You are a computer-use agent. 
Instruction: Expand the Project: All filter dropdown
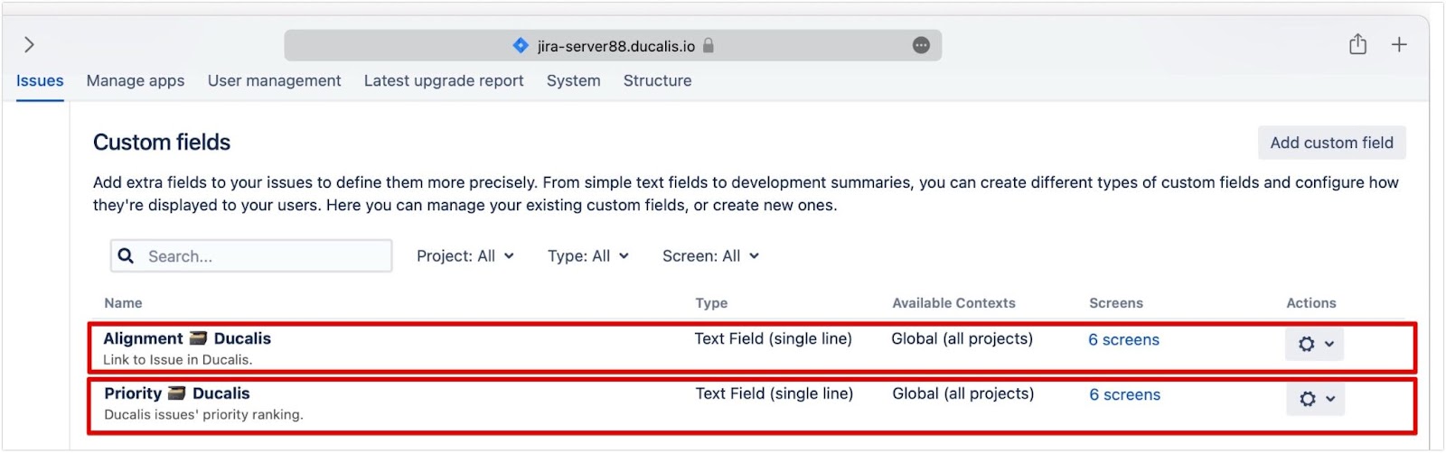click(x=465, y=256)
